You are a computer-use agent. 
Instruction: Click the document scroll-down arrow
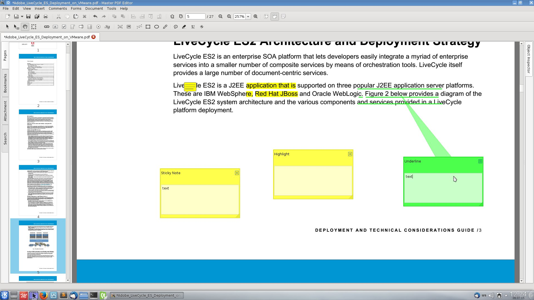pyautogui.click(x=521, y=281)
